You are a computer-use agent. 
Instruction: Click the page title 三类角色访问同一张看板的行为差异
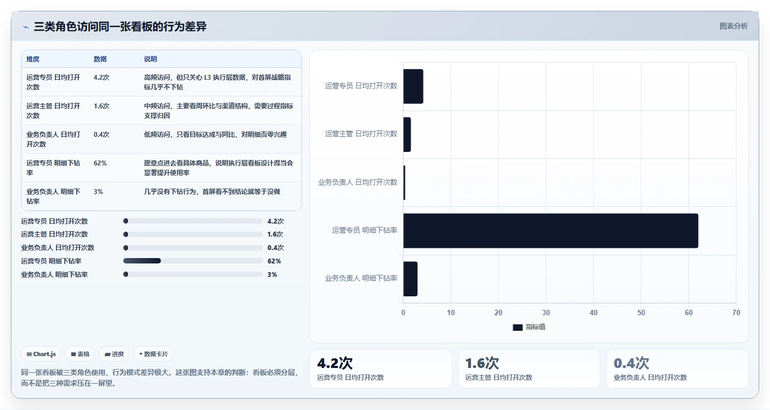120,26
